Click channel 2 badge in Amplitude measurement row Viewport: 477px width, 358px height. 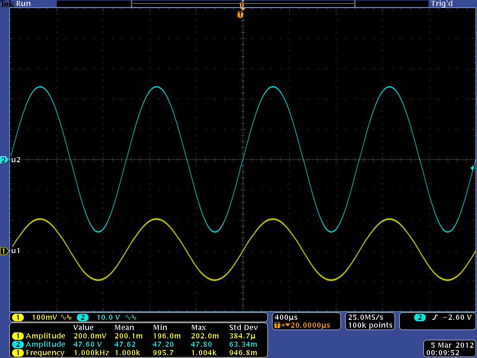(x=18, y=344)
